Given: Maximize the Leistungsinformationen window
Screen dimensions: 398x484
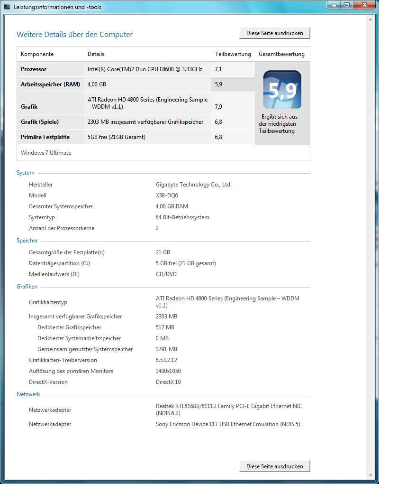Looking at the screenshot, I should [347, 5].
